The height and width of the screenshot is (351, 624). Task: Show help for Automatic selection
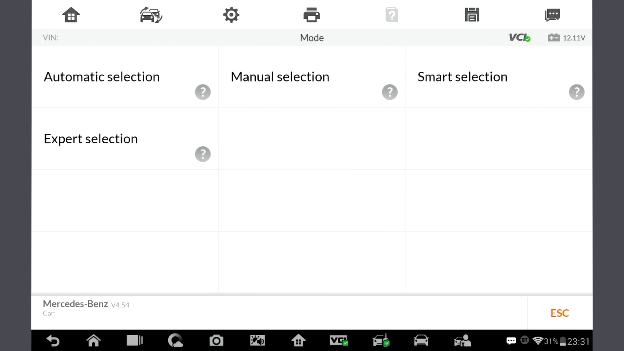pos(203,92)
